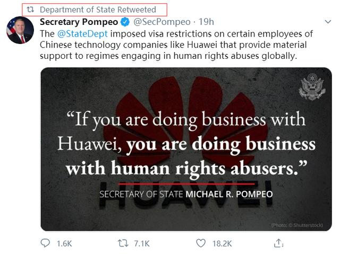Click the "doing business with Huawei" quote text
Image resolution: width=340 pixels, height=254 pixels.
pyautogui.click(x=186, y=142)
